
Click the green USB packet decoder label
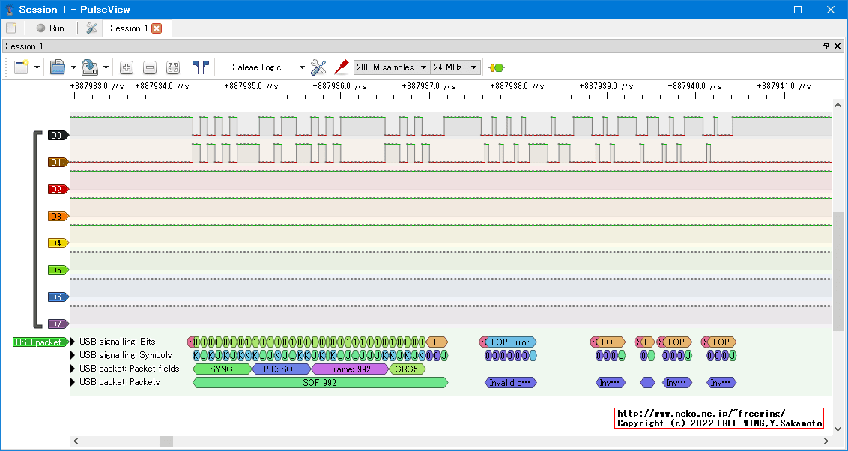pos(39,342)
